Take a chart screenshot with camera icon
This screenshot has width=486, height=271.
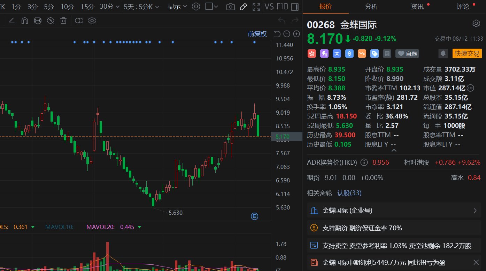tap(230, 7)
